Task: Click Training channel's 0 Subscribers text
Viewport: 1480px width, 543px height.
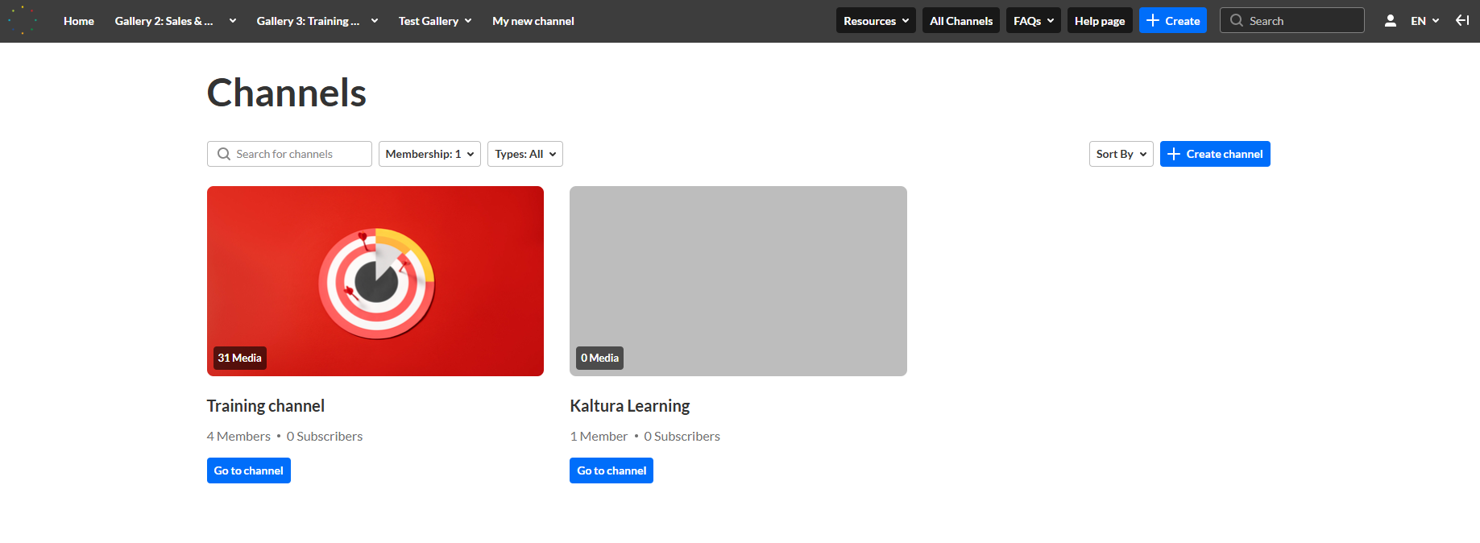Action: tap(325, 436)
